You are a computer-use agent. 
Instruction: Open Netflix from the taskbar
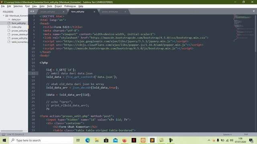pos(134,140)
